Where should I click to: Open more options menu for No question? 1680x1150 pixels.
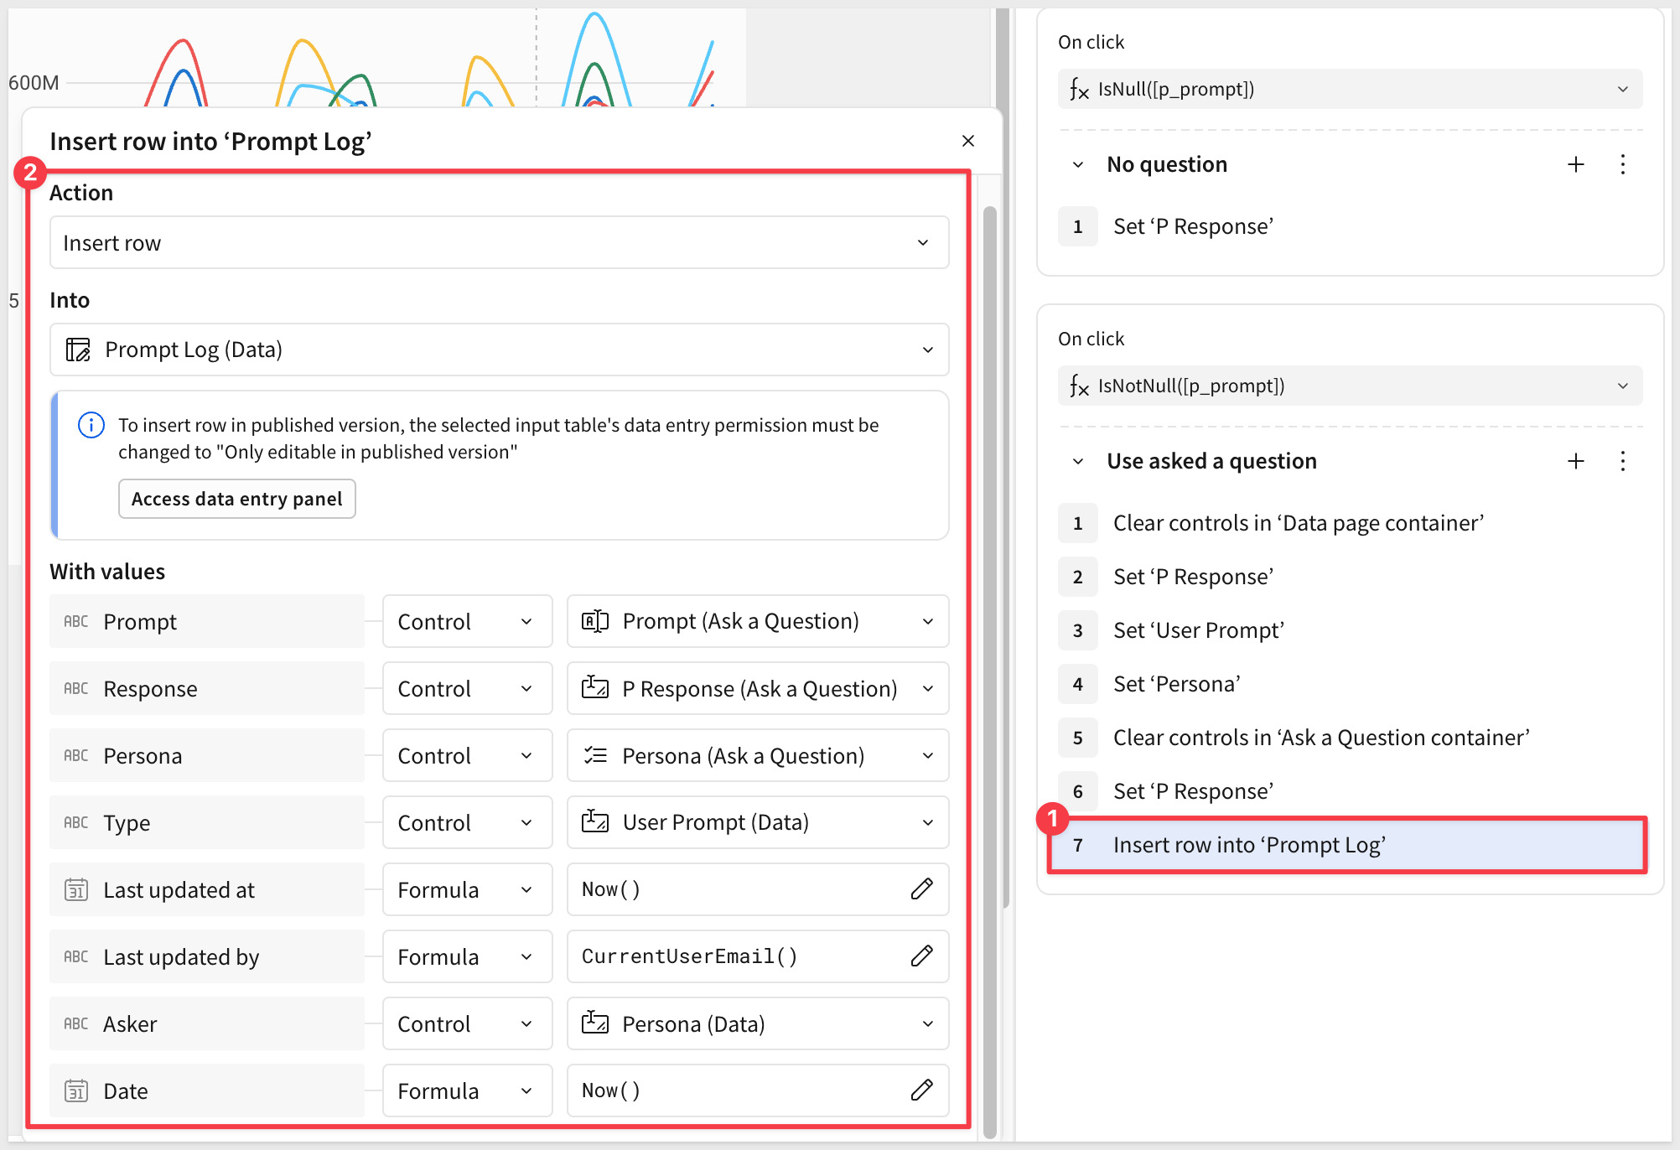1623,164
